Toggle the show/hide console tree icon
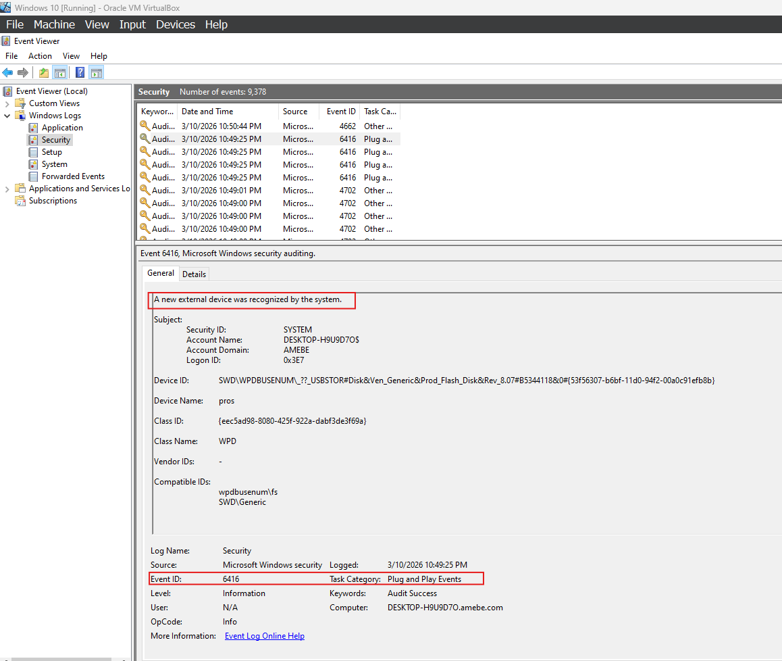The height and width of the screenshot is (661, 782). 60,73
